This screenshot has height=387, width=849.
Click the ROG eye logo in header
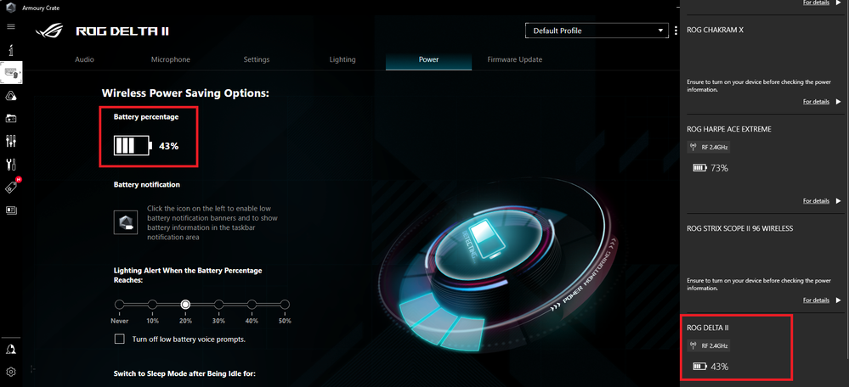click(49, 31)
